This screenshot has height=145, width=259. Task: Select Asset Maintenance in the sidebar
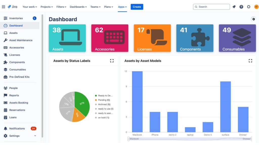tap(21, 40)
